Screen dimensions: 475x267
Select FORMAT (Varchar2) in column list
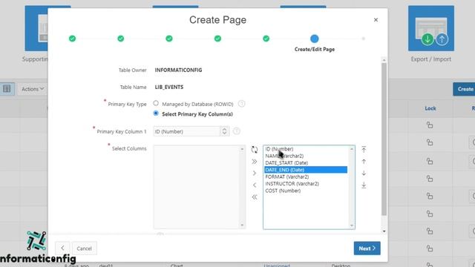coord(306,177)
